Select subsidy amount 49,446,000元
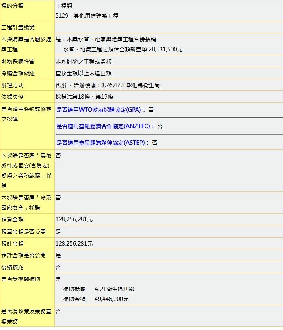 [x=112, y=299]
